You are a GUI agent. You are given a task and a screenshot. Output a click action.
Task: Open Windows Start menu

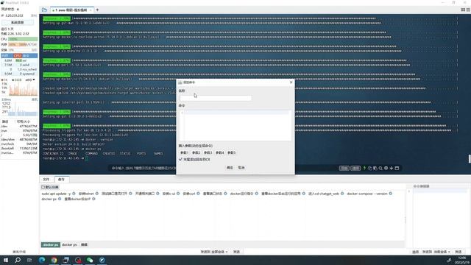coord(6,260)
